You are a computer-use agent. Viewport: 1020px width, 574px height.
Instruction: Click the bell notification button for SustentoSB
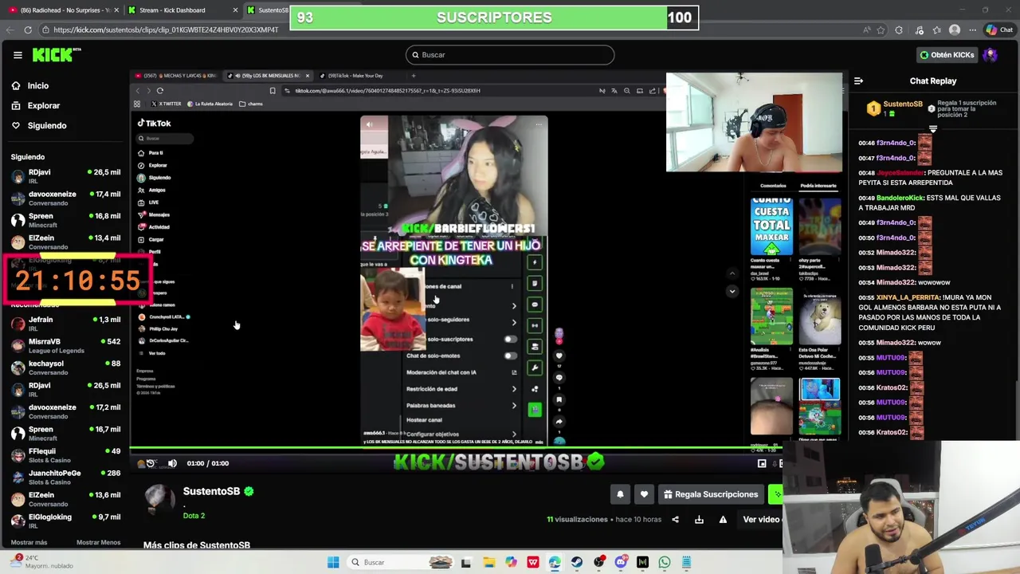point(620,494)
